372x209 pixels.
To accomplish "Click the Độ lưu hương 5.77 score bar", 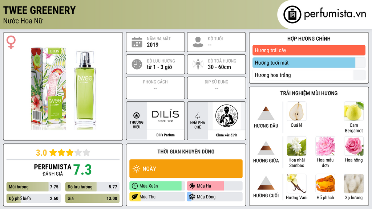I will click(92, 187).
